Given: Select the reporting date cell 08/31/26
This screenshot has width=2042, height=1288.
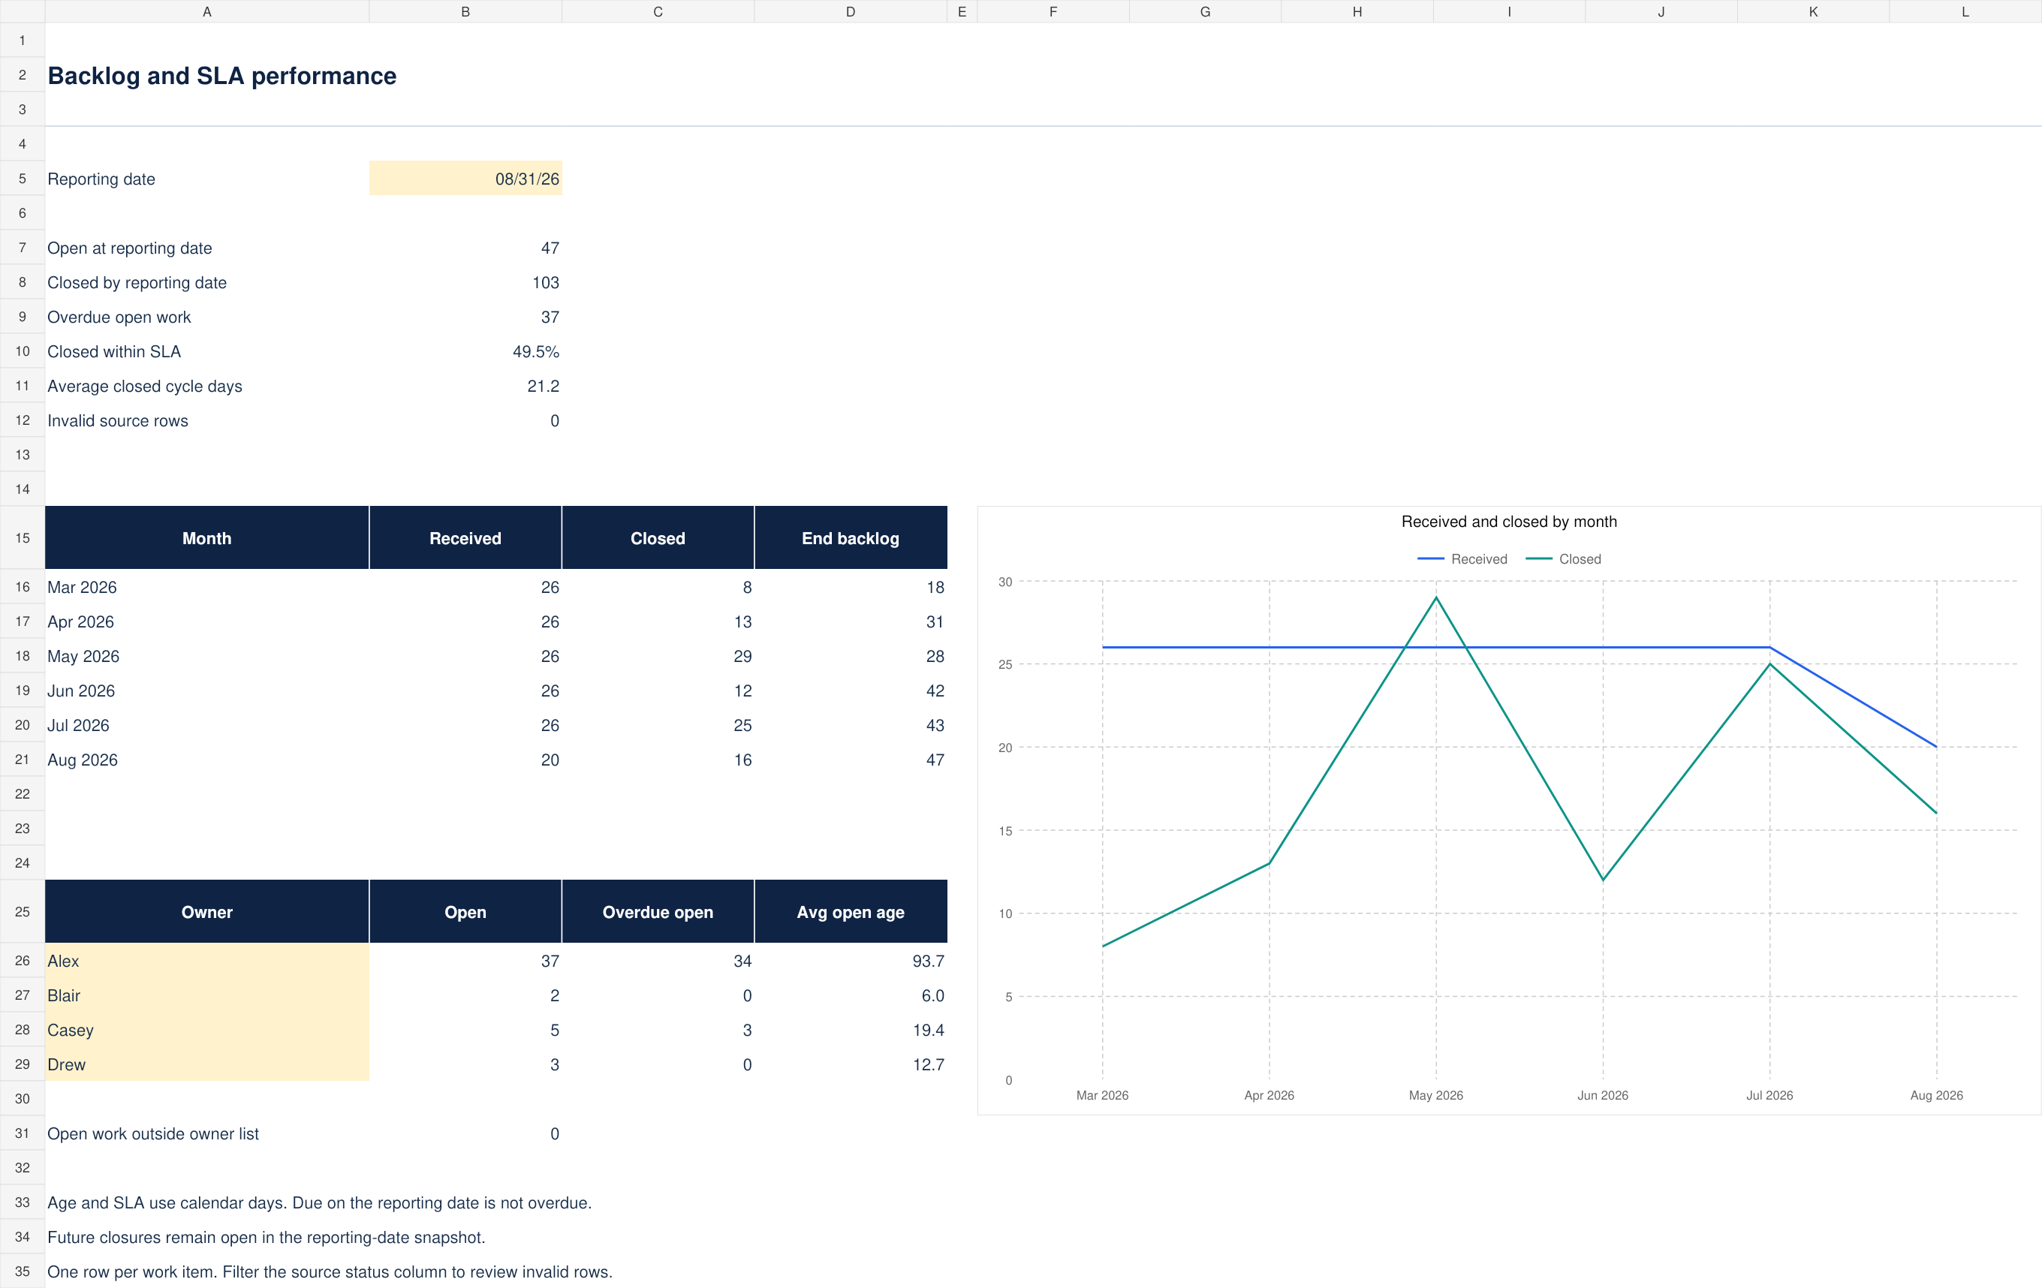Looking at the screenshot, I should (x=465, y=178).
